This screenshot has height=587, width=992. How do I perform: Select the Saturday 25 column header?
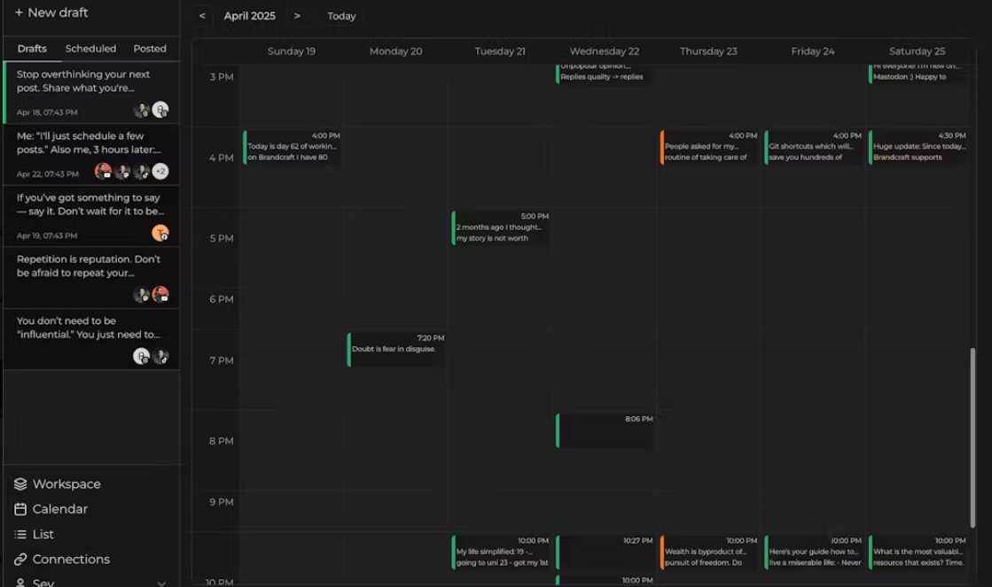point(918,51)
